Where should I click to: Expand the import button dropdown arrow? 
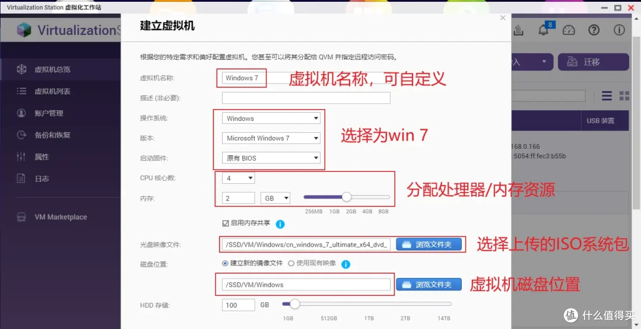tap(544, 62)
